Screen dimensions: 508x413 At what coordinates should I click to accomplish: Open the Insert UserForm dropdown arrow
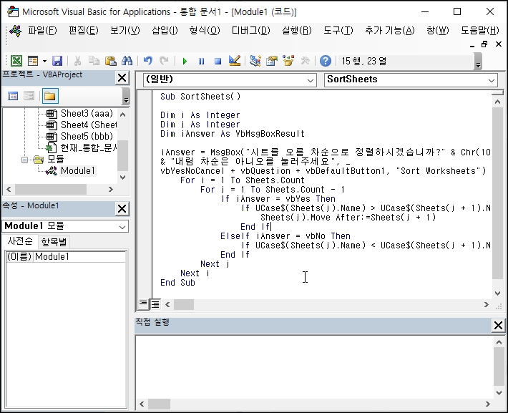pos(44,61)
